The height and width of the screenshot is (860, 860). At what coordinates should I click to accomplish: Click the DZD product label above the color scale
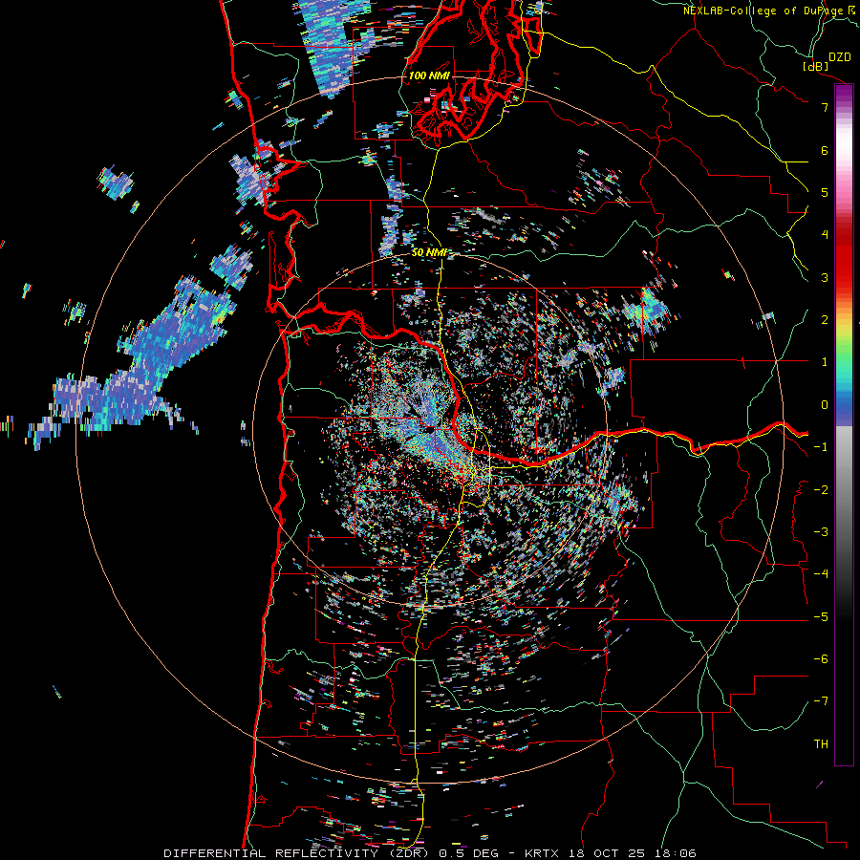click(839, 57)
